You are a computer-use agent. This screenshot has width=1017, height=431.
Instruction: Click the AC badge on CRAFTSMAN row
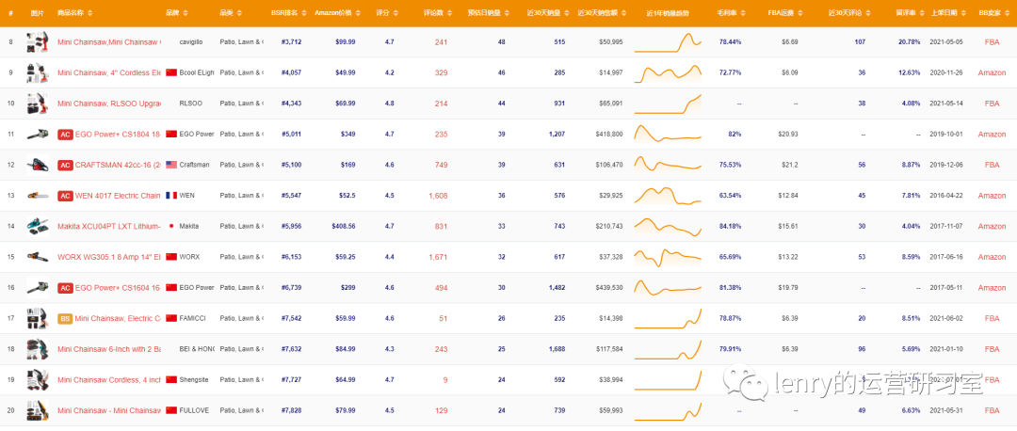point(65,165)
